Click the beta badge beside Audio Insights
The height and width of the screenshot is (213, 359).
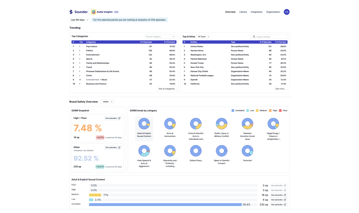coord(116,12)
